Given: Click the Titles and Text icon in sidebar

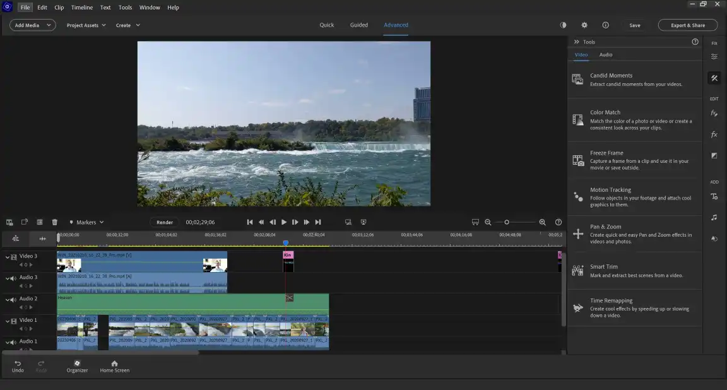Looking at the screenshot, I should (714, 197).
